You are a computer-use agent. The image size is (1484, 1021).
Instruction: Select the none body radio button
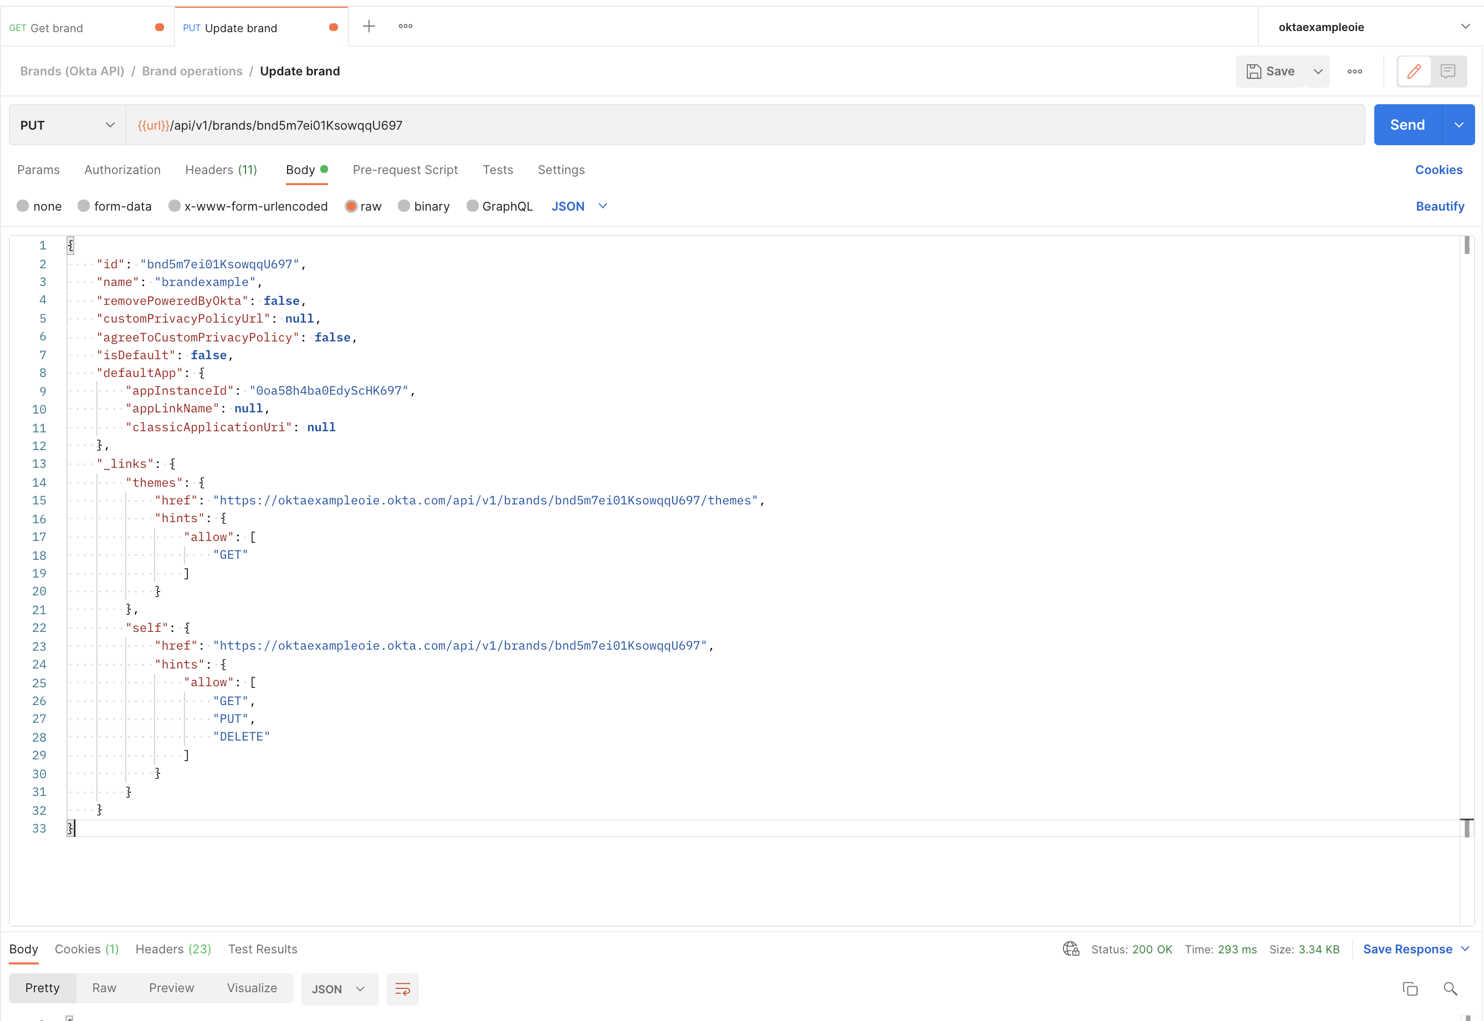point(23,206)
